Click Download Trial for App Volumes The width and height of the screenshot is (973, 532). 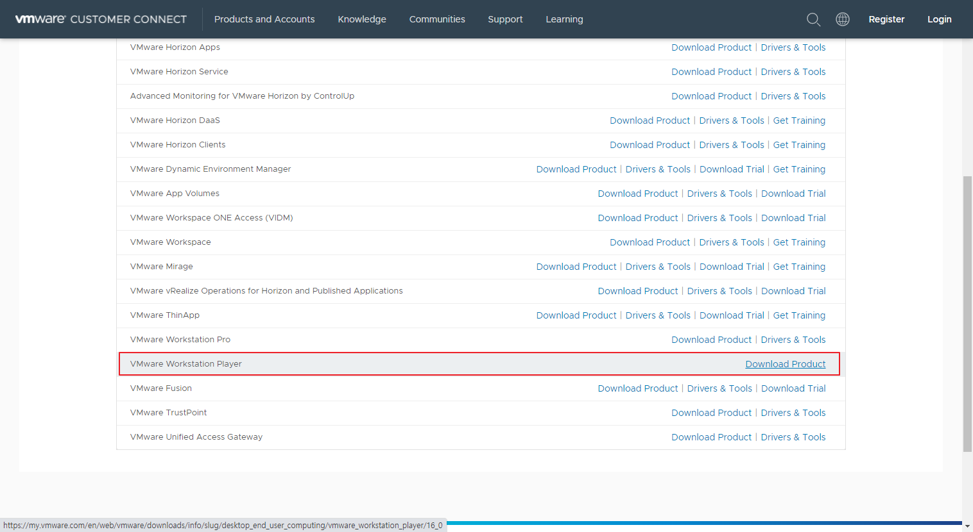pyautogui.click(x=793, y=194)
